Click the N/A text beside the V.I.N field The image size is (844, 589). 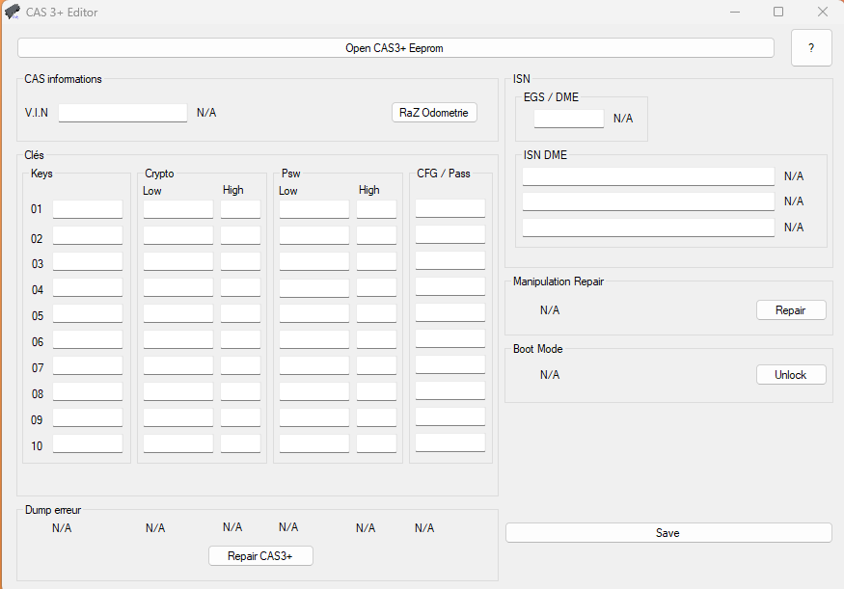(x=206, y=113)
